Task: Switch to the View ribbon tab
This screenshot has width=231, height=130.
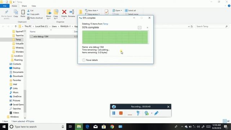Action: tap(34, 6)
